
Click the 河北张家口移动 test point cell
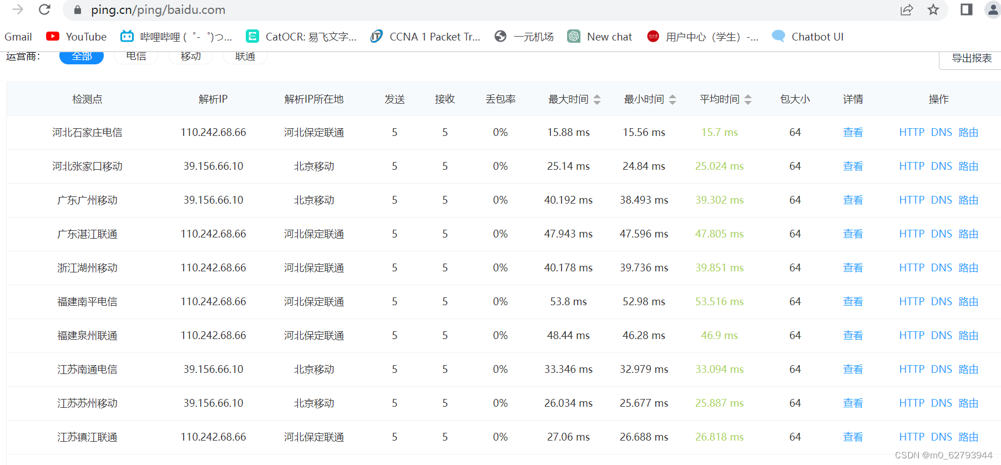coord(87,166)
